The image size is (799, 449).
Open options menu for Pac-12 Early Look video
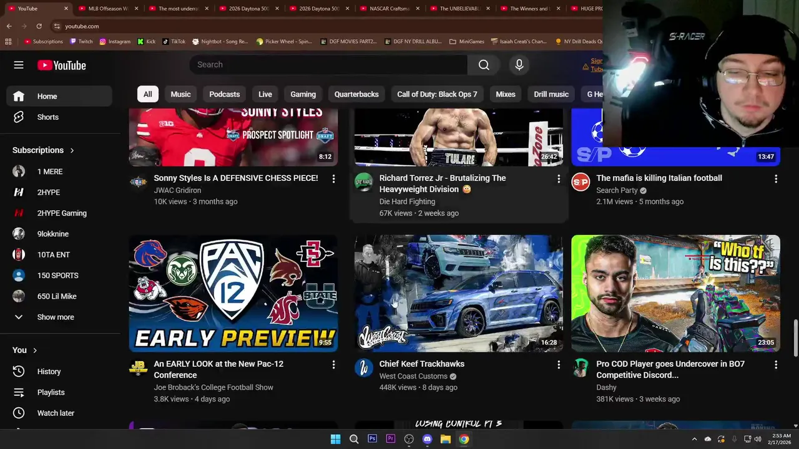(333, 365)
